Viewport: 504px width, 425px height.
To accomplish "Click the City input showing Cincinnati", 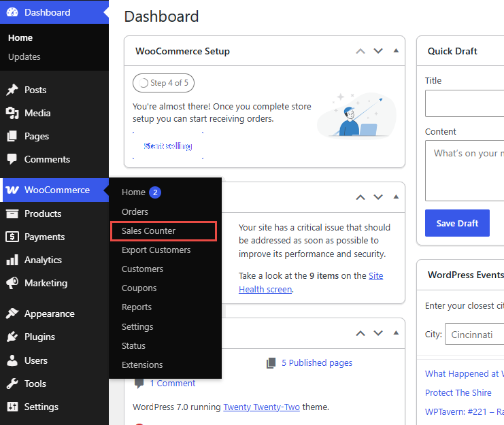I will tap(475, 335).
